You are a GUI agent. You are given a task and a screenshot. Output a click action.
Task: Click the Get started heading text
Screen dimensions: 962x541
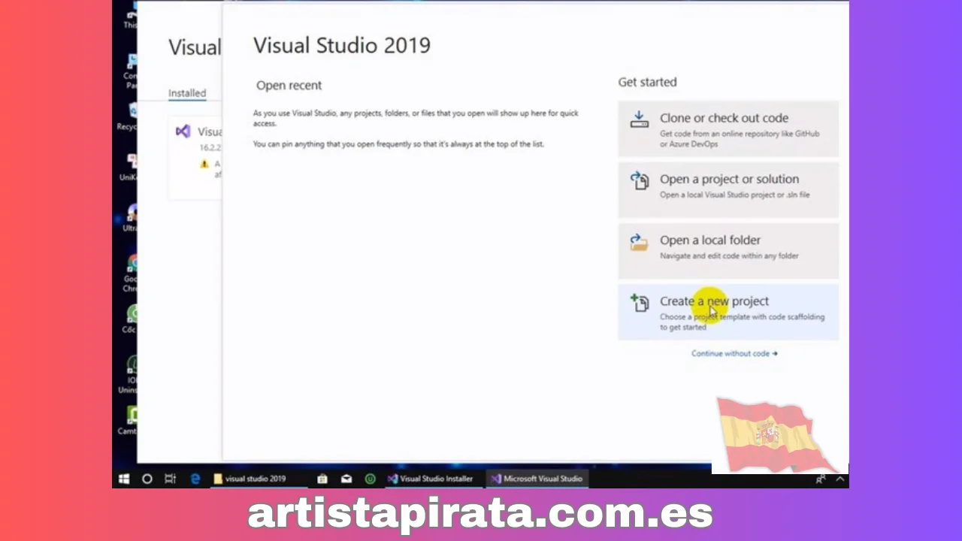648,82
